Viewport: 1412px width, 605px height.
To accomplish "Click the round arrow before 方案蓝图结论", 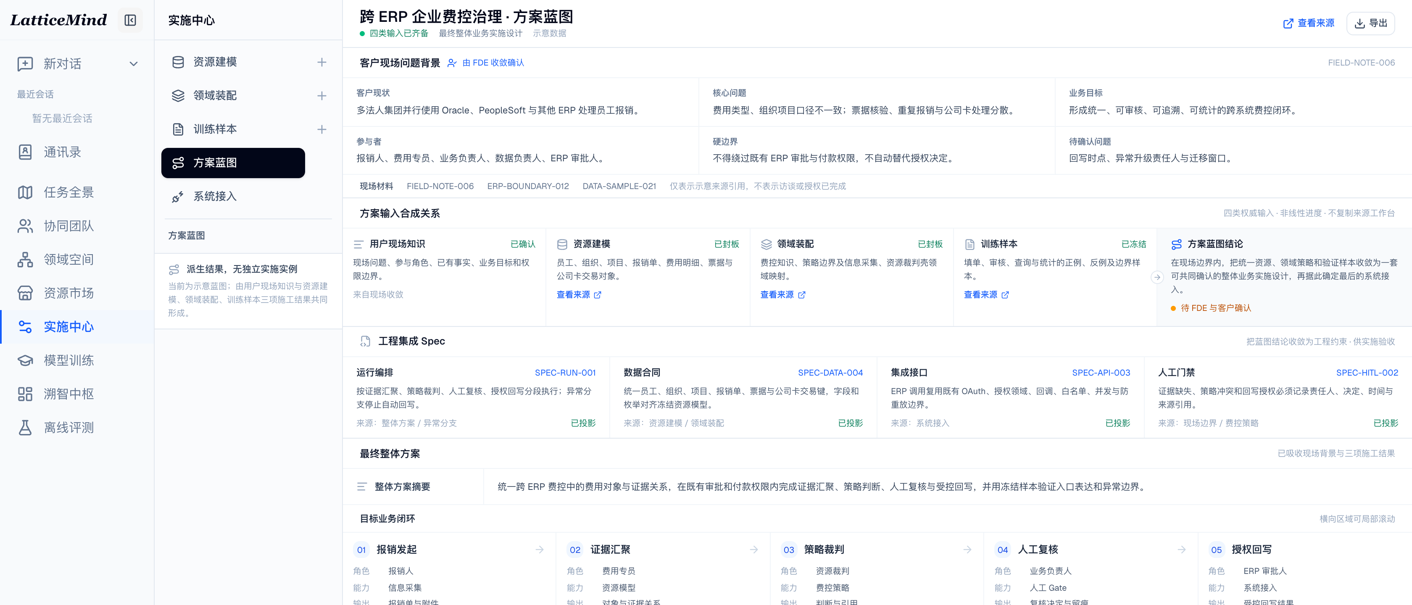I will pos(1156,277).
